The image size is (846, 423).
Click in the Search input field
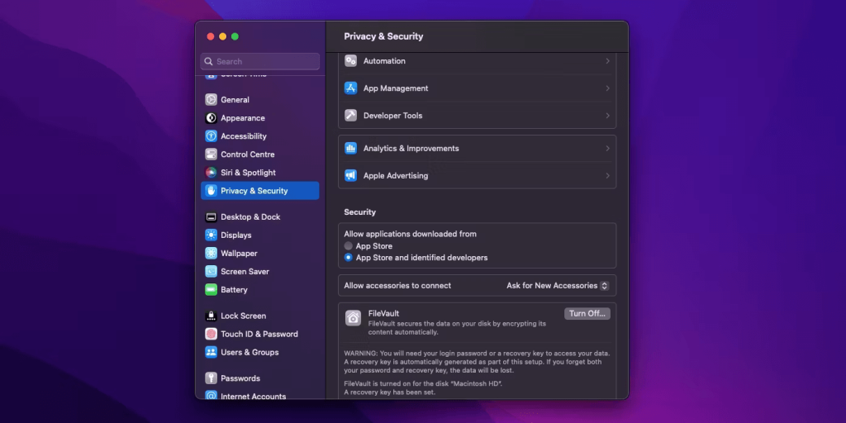pyautogui.click(x=260, y=61)
